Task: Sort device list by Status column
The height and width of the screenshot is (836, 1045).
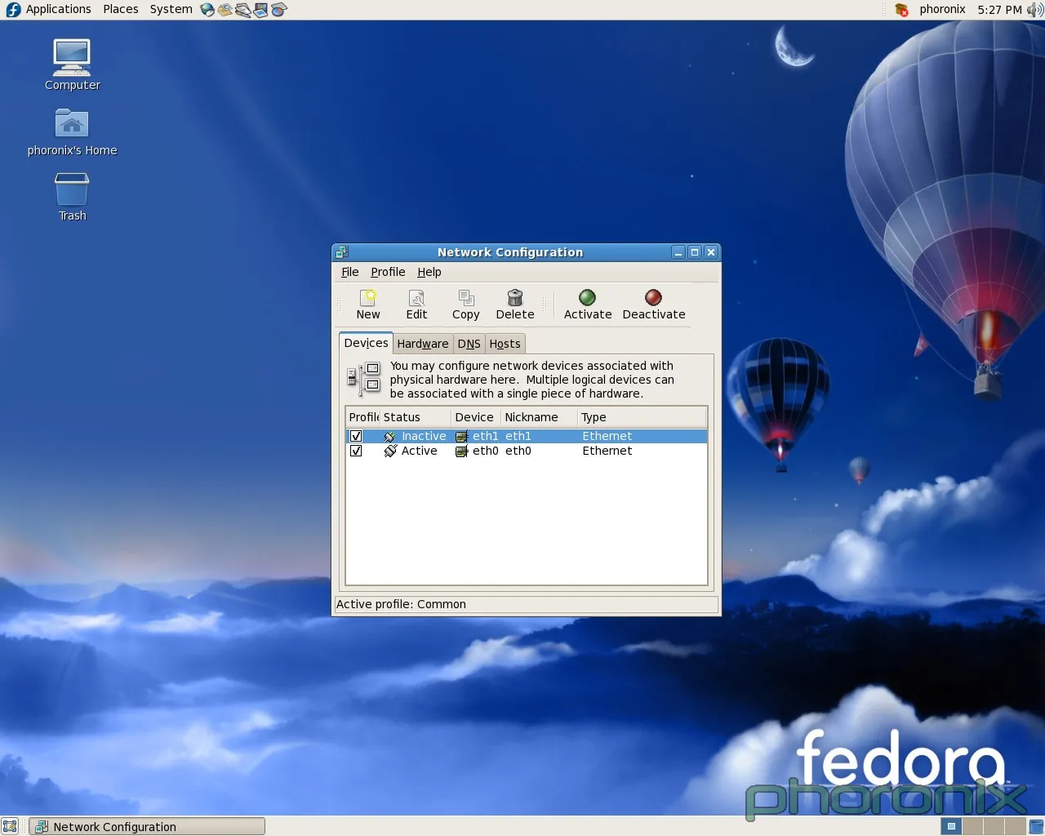Action: (416, 417)
